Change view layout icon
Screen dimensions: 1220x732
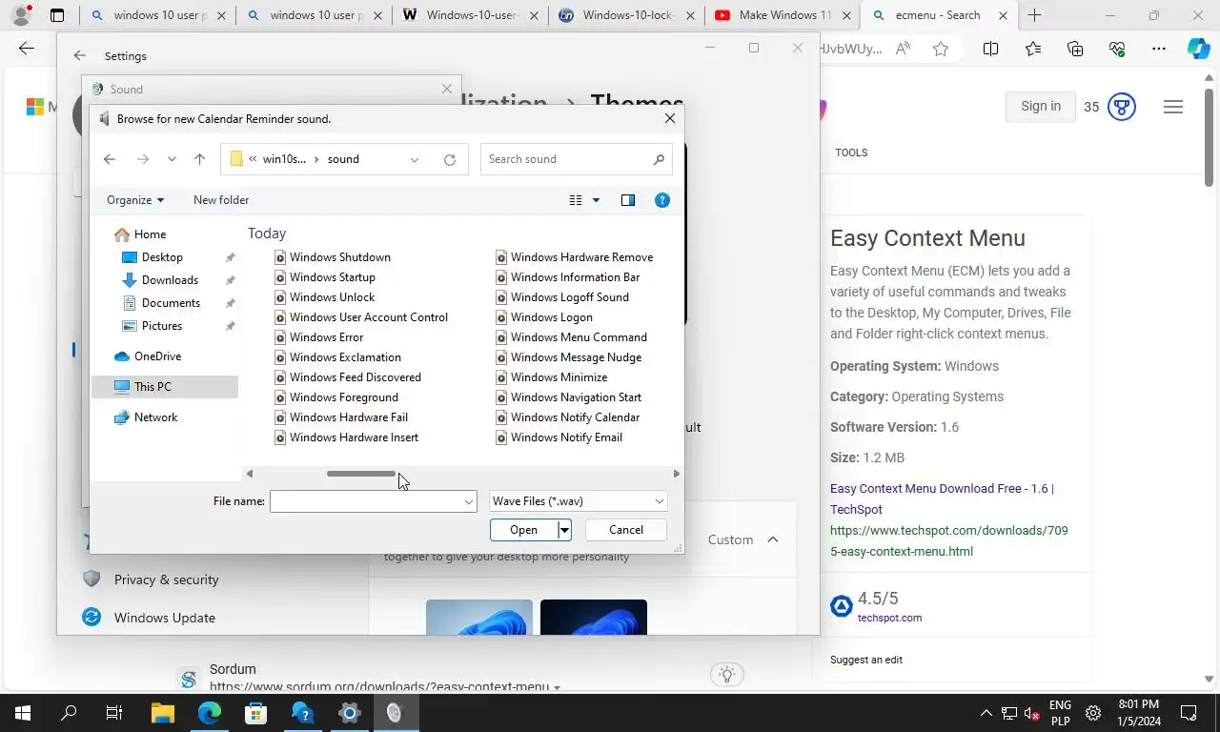pos(576,200)
